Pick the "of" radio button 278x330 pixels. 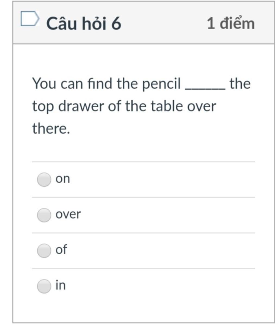point(44,251)
